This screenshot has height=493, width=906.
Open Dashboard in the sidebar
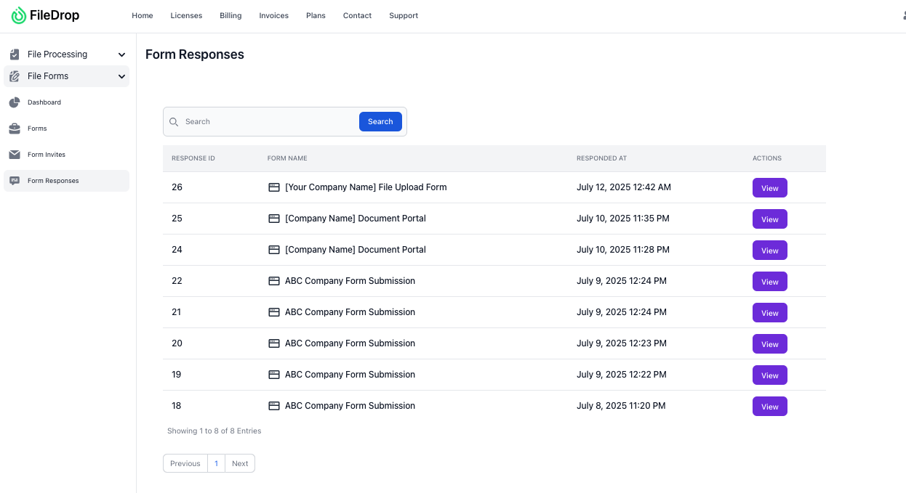(x=66, y=102)
